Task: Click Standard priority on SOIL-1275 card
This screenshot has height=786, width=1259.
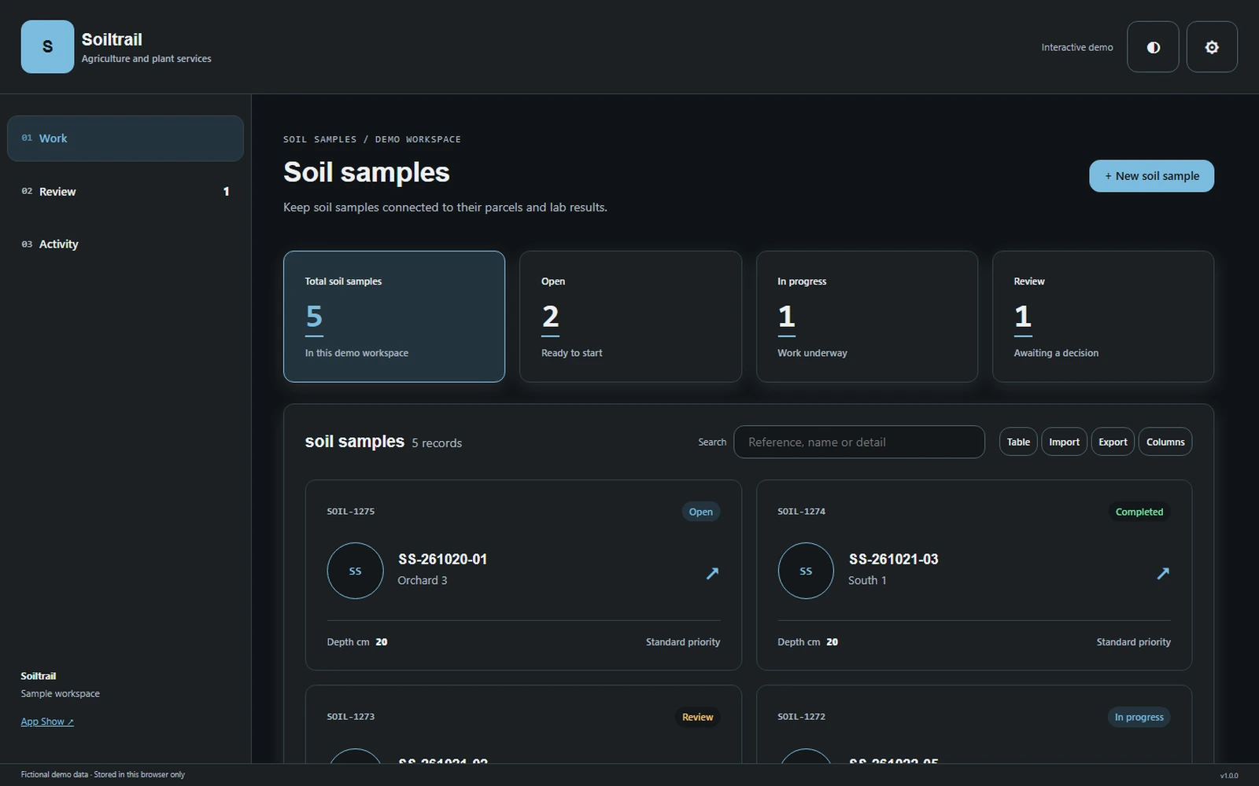Action: [x=682, y=642]
